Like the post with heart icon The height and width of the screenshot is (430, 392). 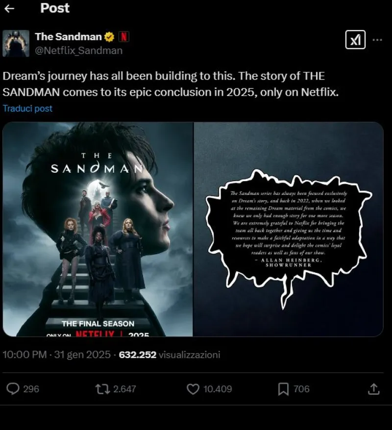tap(193, 389)
